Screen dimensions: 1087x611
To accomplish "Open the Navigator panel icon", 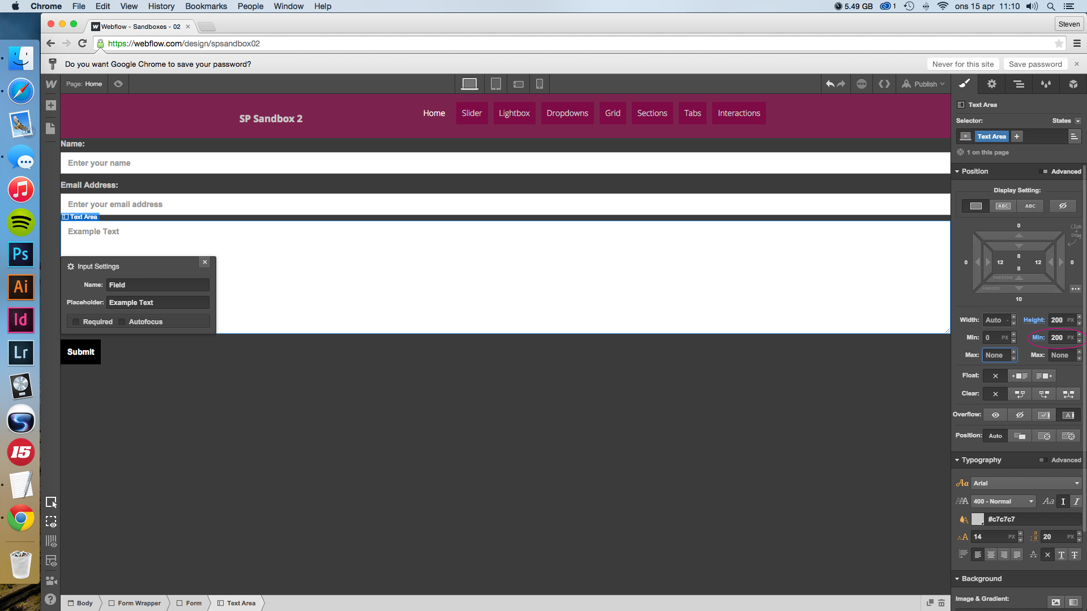I will coord(1018,84).
